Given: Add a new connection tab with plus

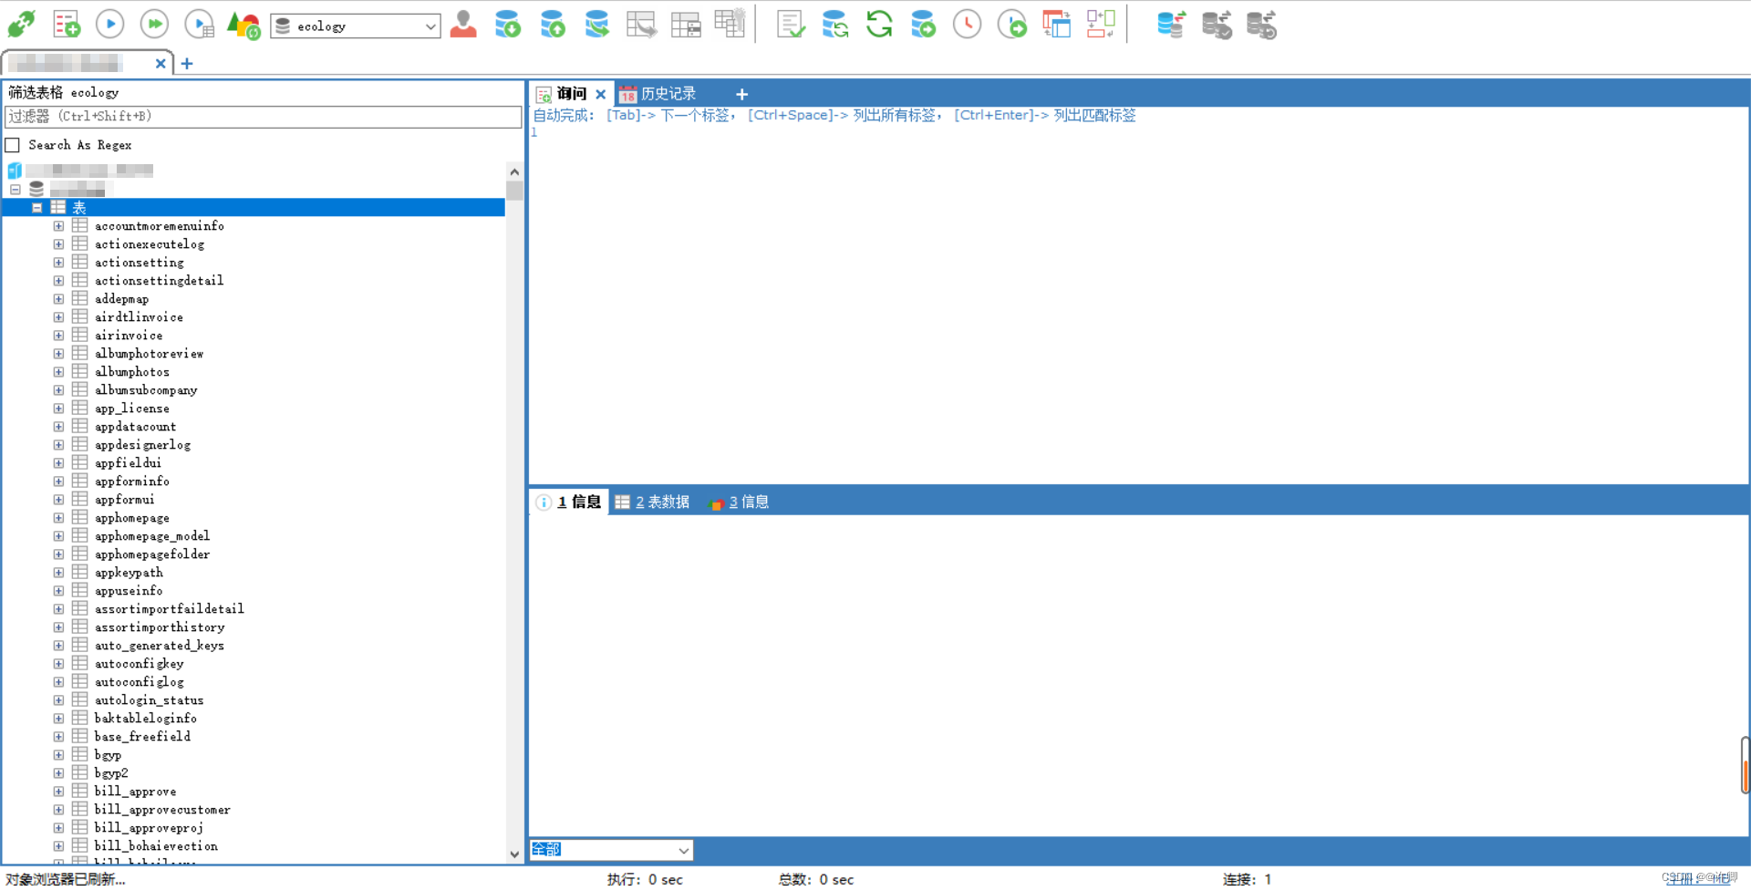Looking at the screenshot, I should click(187, 64).
